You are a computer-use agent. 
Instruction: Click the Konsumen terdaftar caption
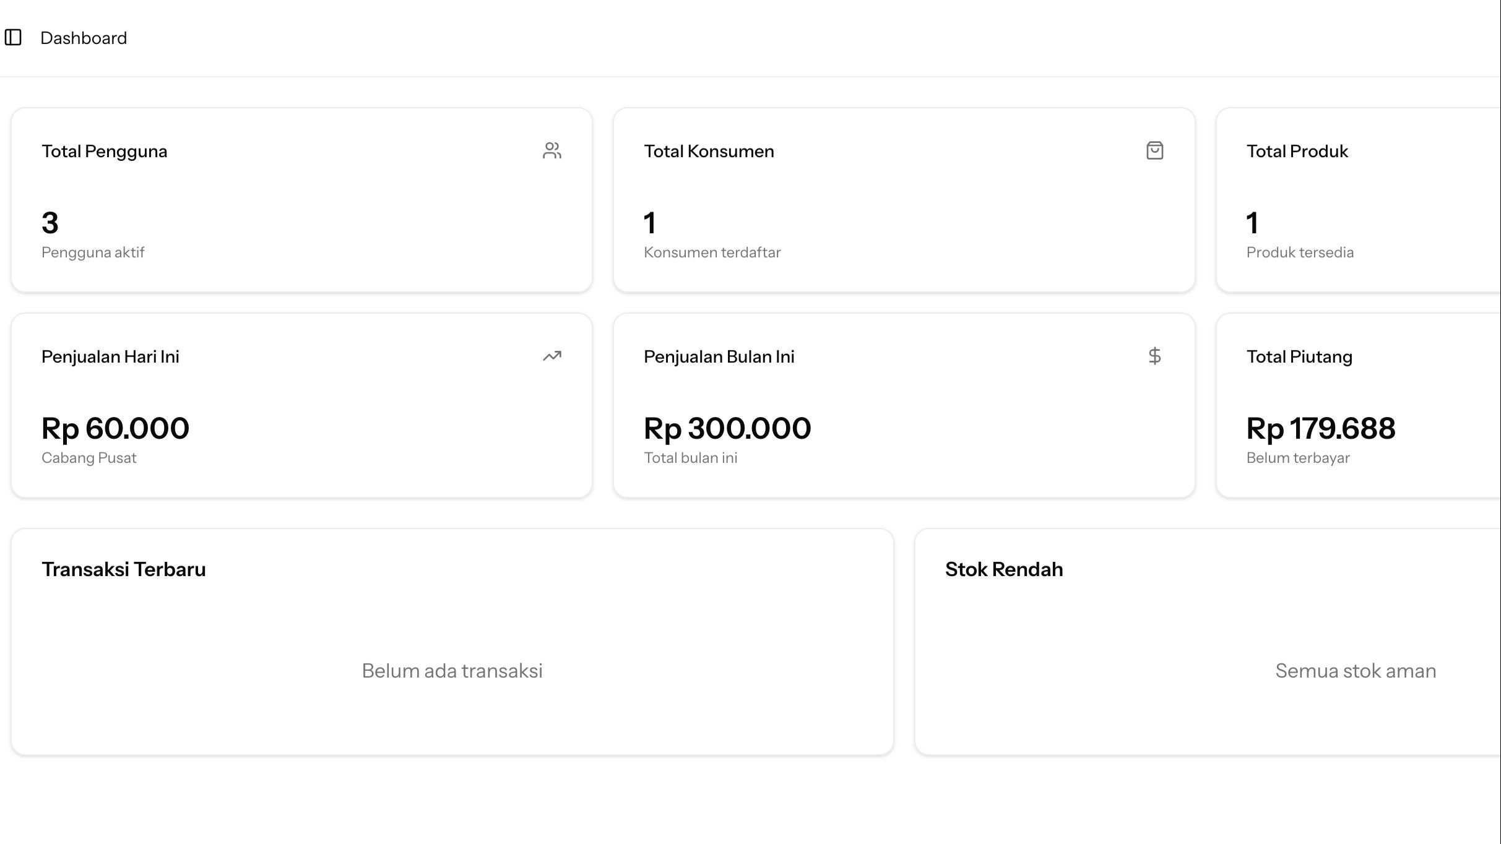coord(712,252)
